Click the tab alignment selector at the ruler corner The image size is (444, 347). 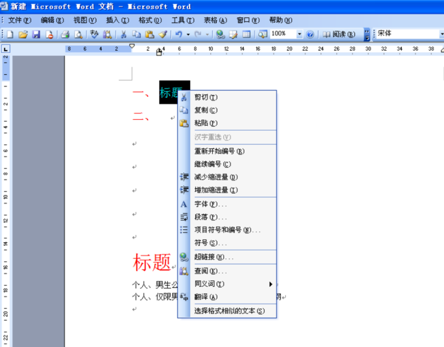coord(6,49)
